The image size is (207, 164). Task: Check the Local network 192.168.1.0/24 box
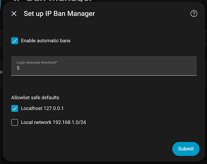click(x=15, y=122)
